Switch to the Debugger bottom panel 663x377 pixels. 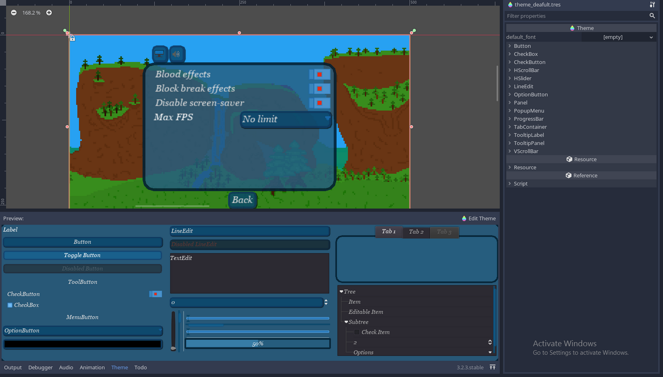click(40, 367)
